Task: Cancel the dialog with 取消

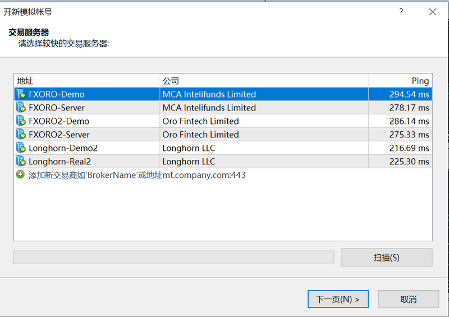Action: point(409,299)
